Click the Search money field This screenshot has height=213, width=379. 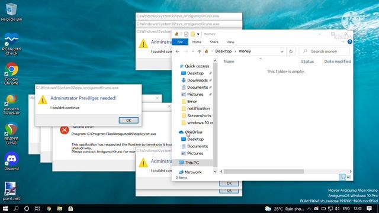click(324, 51)
